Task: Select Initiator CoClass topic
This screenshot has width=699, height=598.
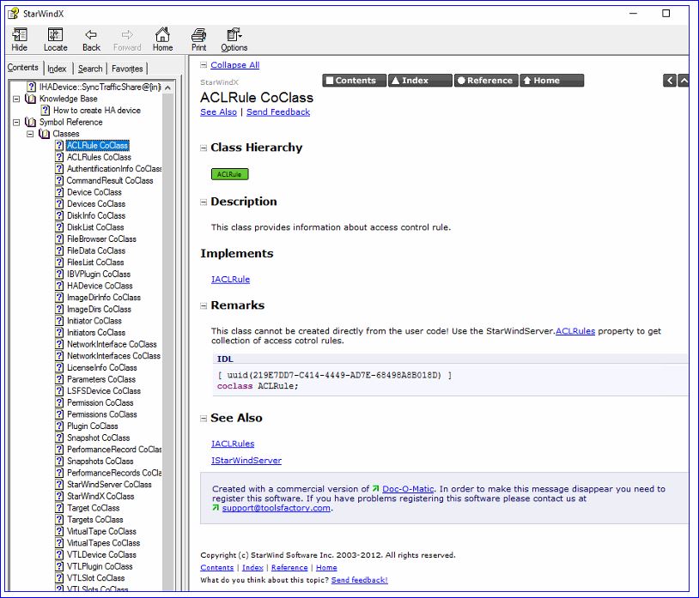Action: click(x=94, y=321)
